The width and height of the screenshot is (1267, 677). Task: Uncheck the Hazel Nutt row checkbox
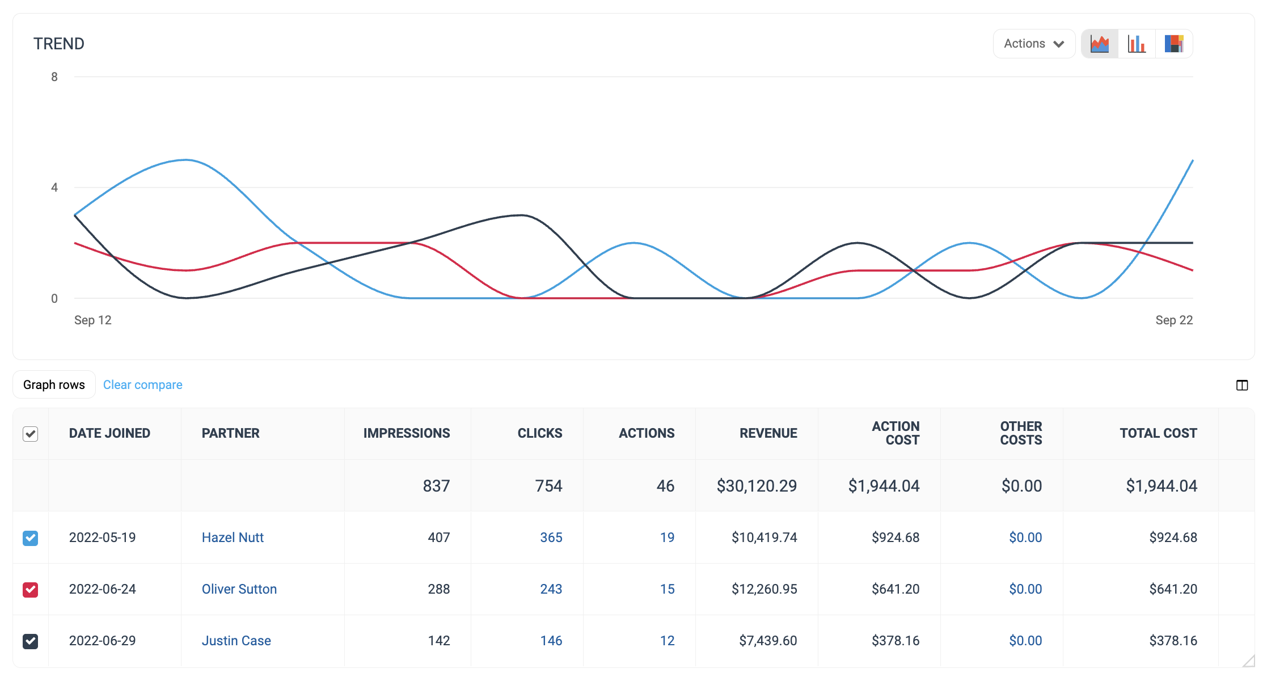[31, 538]
